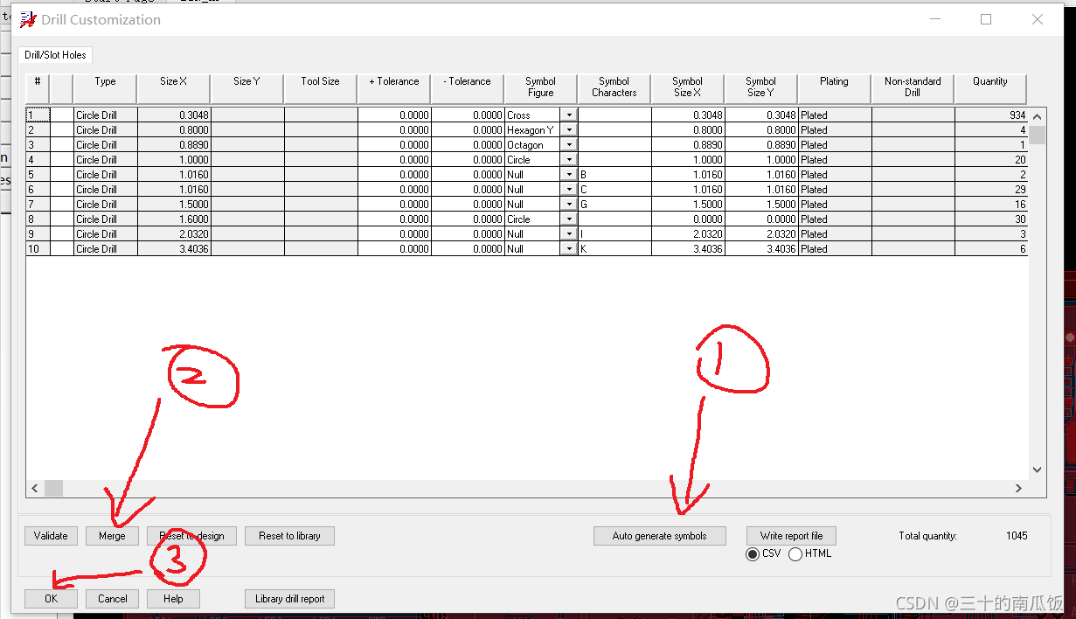Click Tool Size cell in row 3

pyautogui.click(x=320, y=145)
